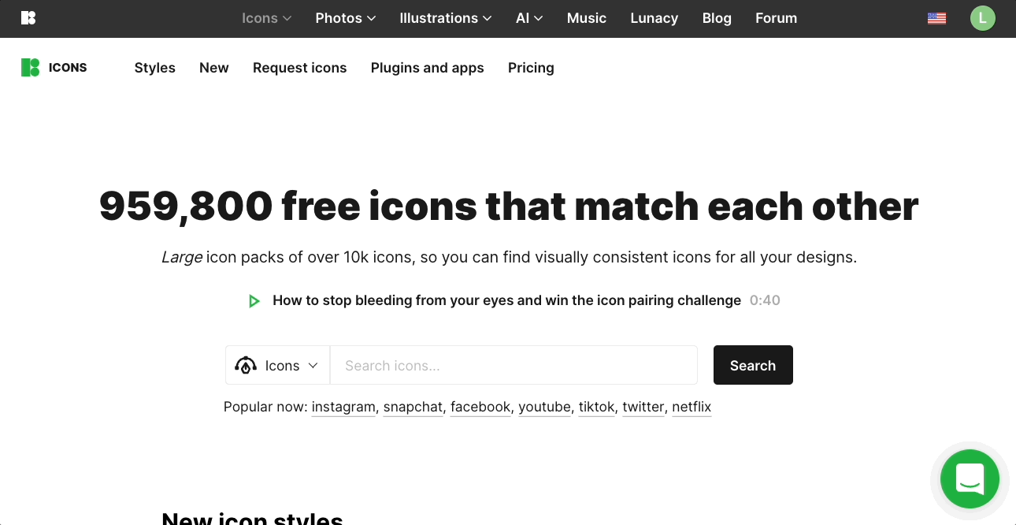The width and height of the screenshot is (1016, 525).
Task: Open the green chat support widget
Action: point(970,478)
